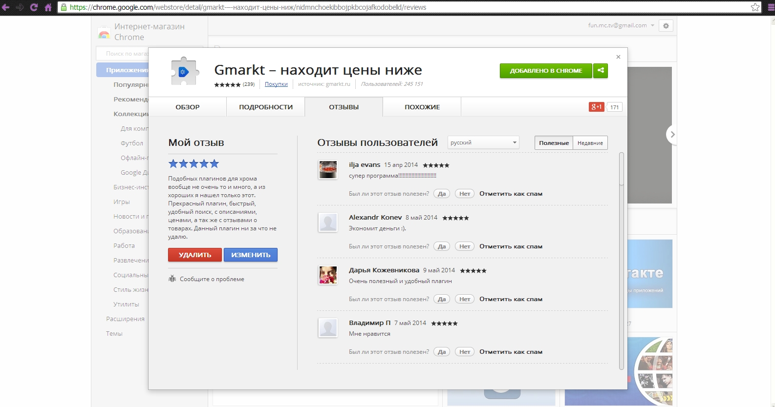The height and width of the screenshot is (407, 775).
Task: Click the five blue stars of my review
Action: tap(194, 163)
